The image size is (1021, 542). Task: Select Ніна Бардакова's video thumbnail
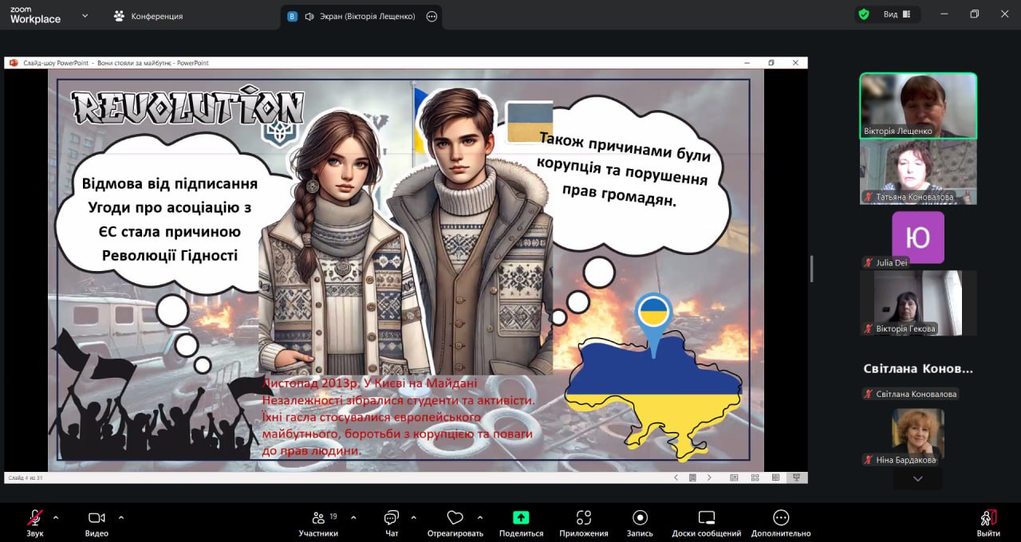click(x=917, y=434)
